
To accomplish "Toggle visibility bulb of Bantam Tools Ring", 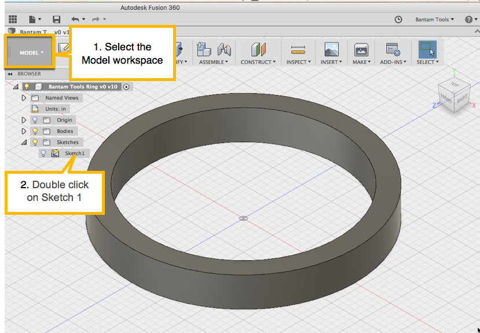I will coord(27,87).
